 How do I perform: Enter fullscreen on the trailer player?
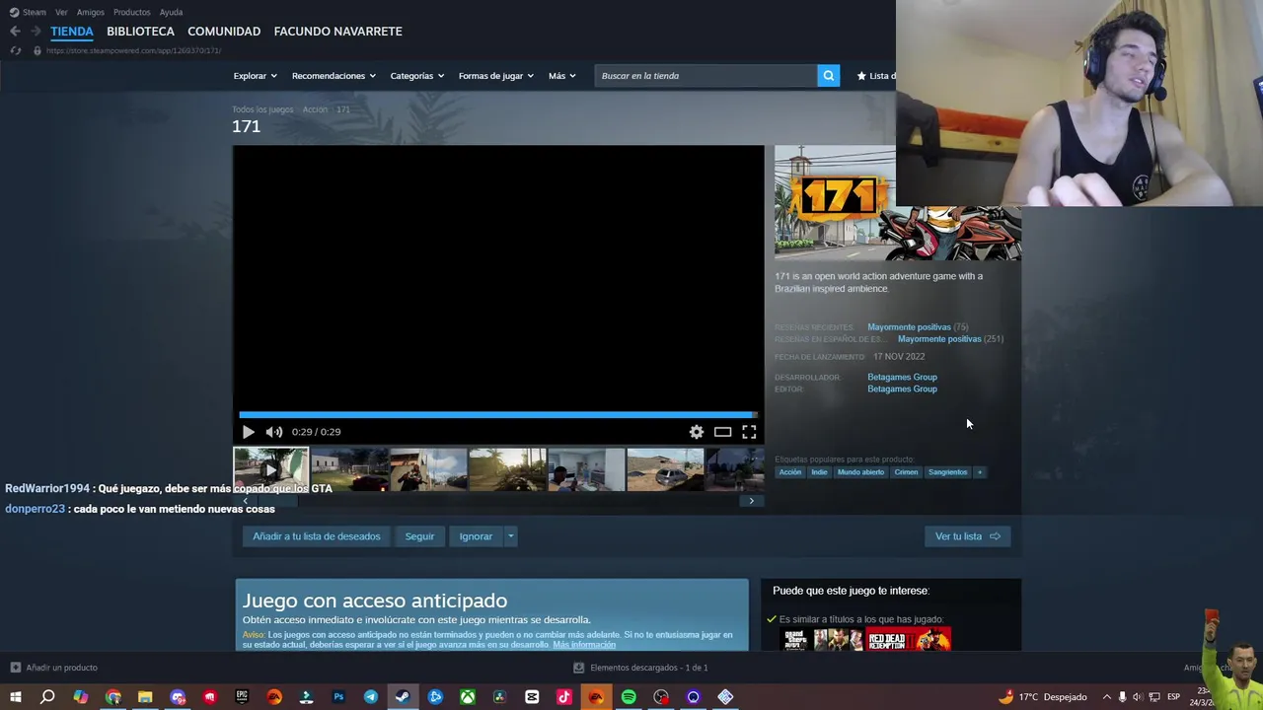tap(749, 432)
